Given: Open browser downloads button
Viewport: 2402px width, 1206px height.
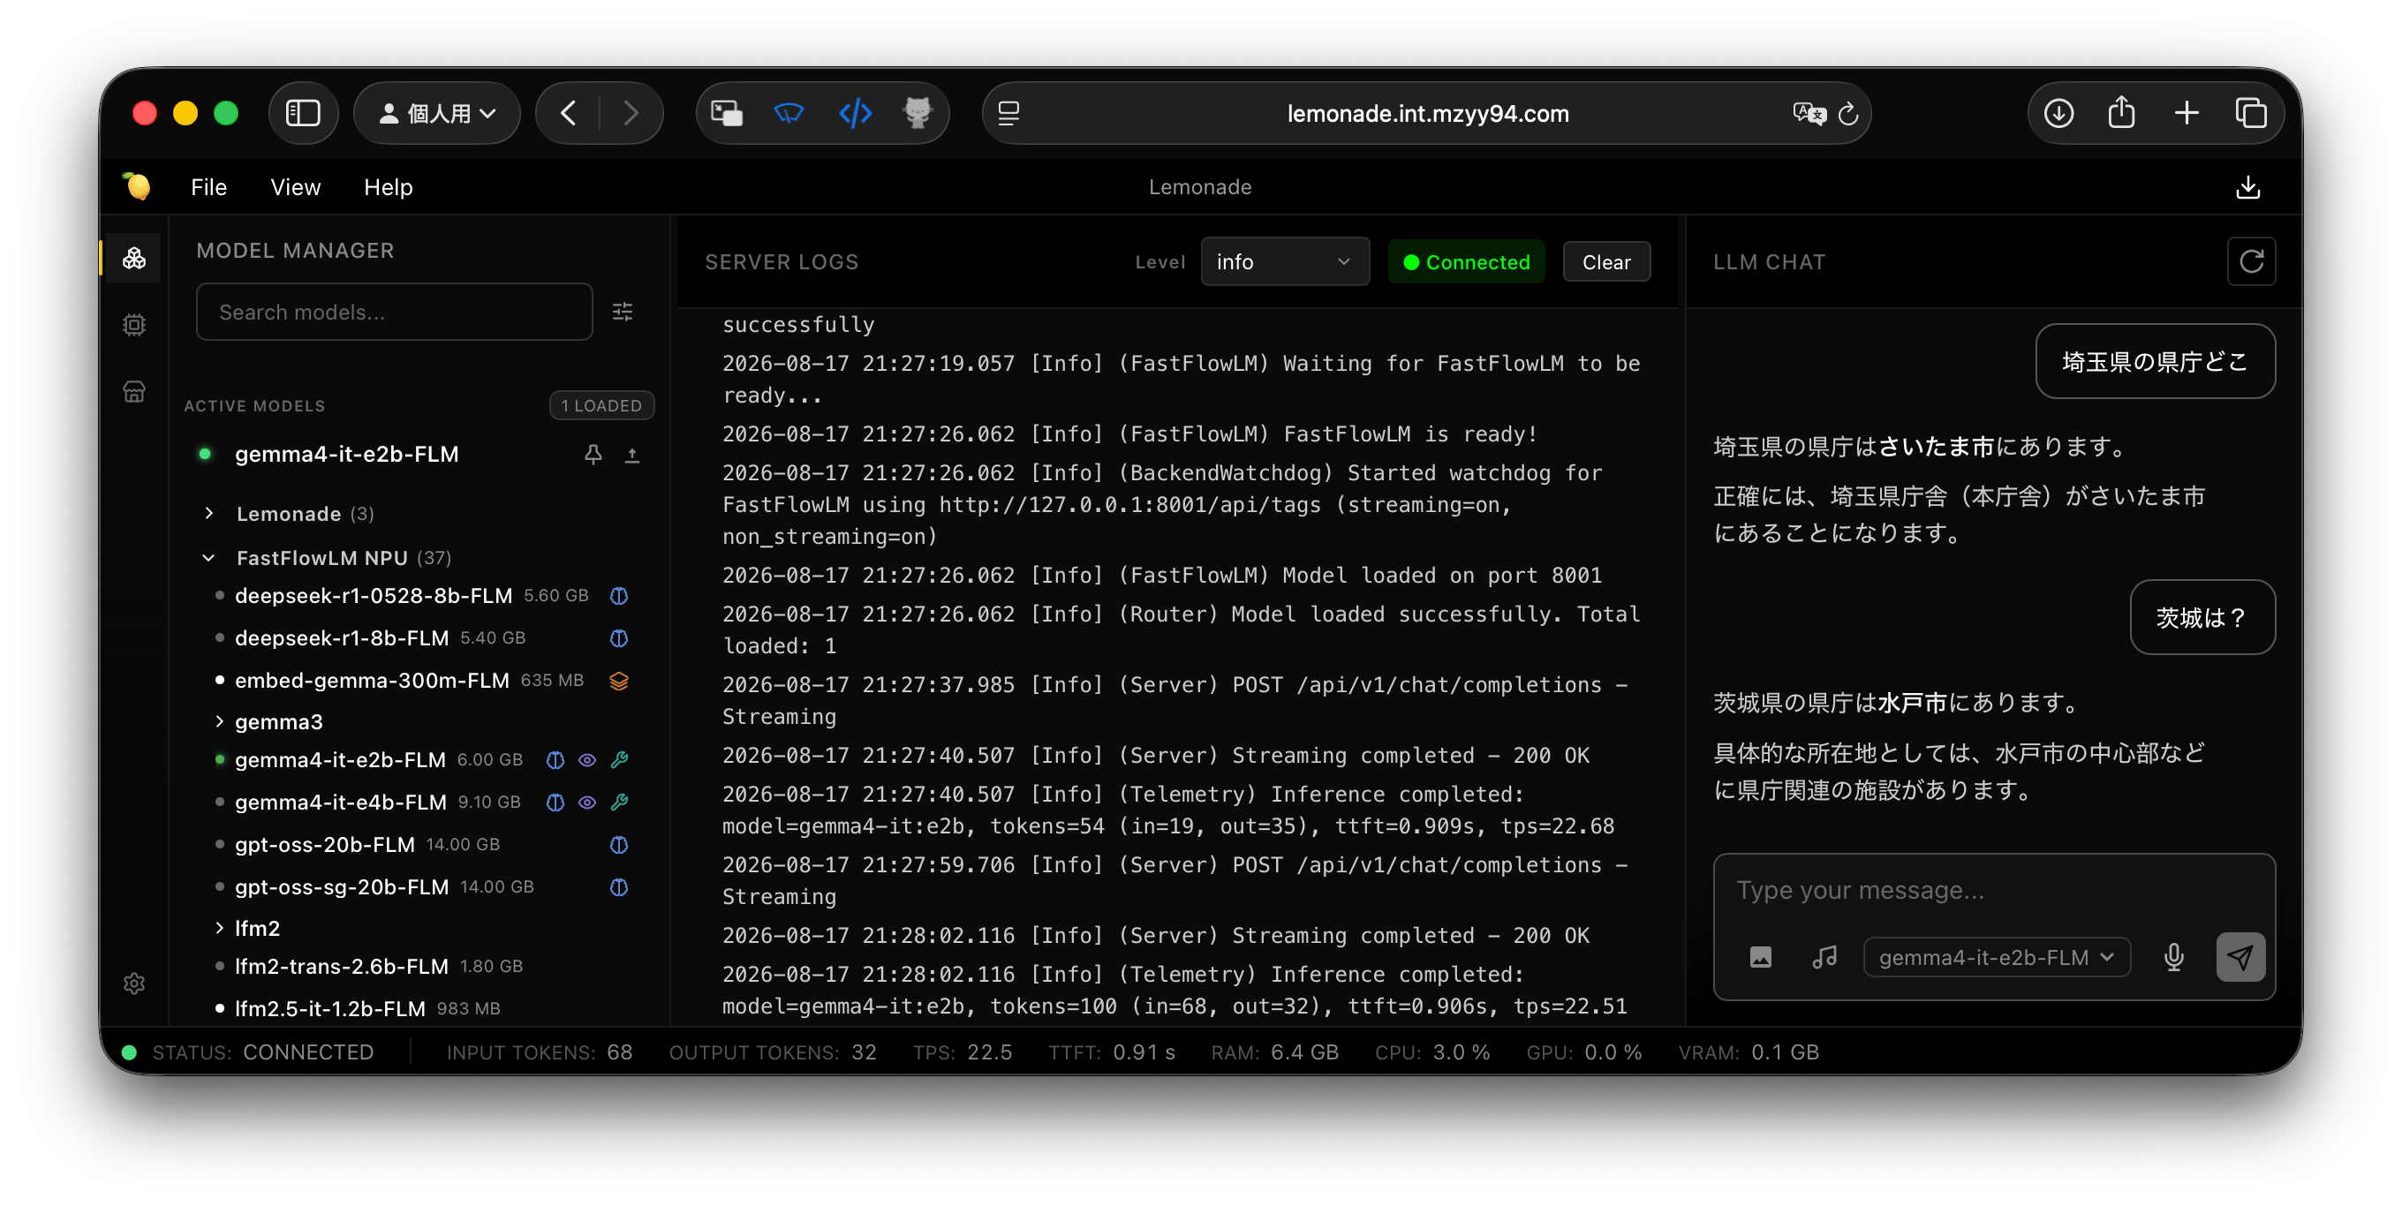Looking at the screenshot, I should pos(2058,114).
